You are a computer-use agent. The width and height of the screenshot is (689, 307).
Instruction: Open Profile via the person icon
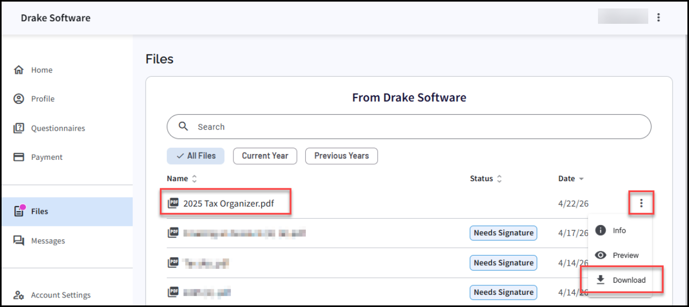point(19,99)
